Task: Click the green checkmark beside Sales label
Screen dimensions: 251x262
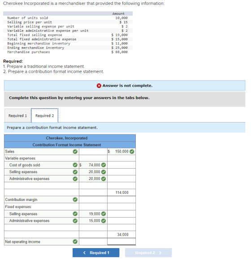Action: point(75,152)
